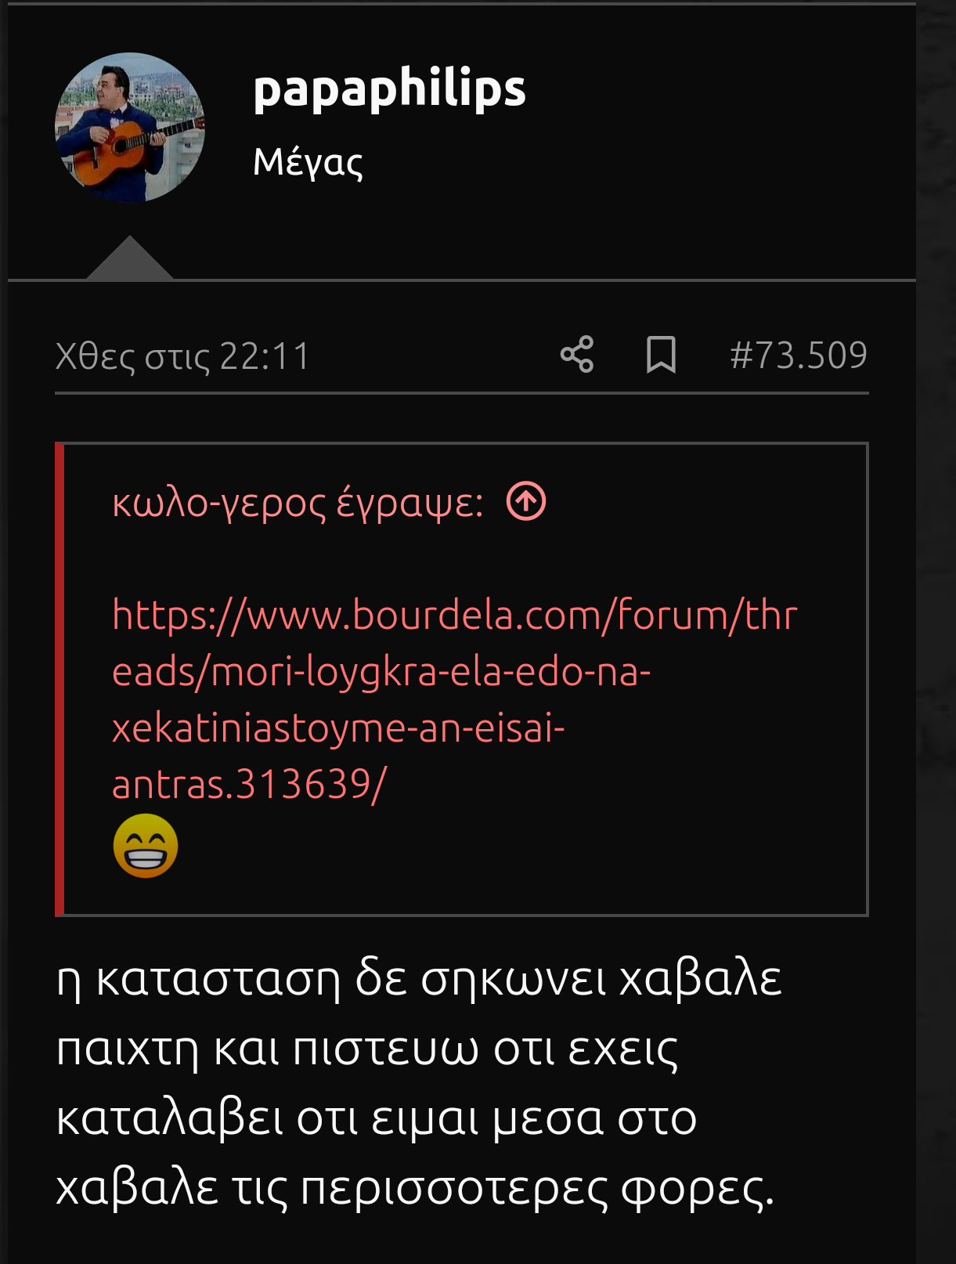The image size is (956, 1264).
Task: Click the last line χαβαλε τις περισσοτερες φορες
Action: [415, 1187]
